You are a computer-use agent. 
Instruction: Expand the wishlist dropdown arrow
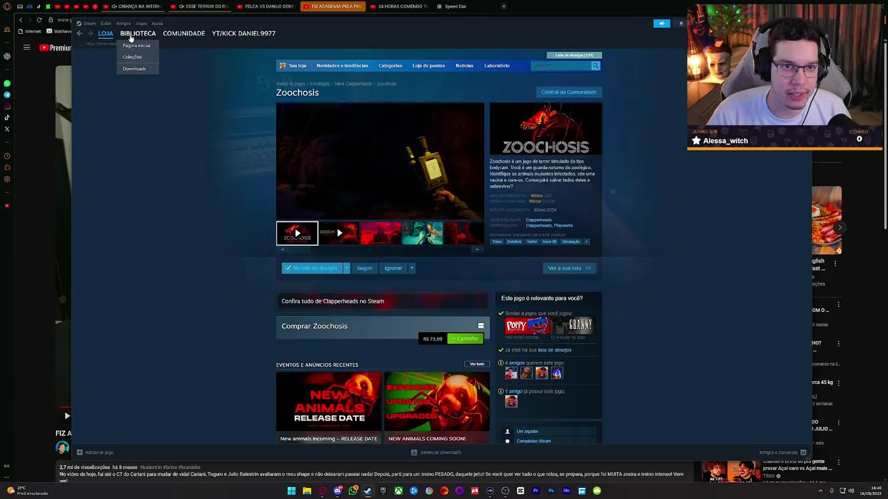[x=347, y=268]
